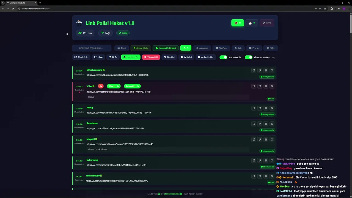The width and height of the screenshot is (352, 198).
Task: Click the red Tümünü Sil button
Action: pyautogui.click(x=151, y=57)
